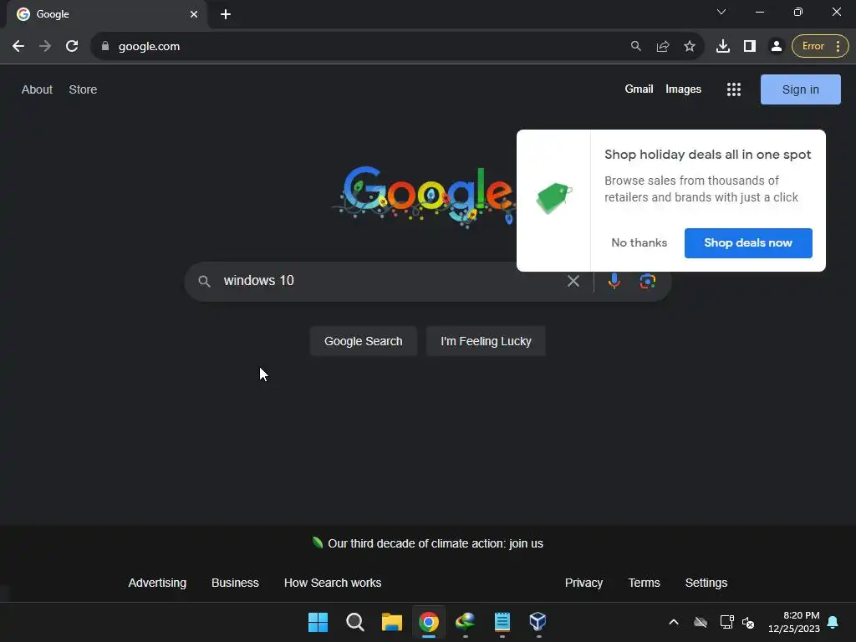This screenshot has height=642, width=856.
Task: Click the OneDrive cloud tray icon
Action: tap(701, 622)
